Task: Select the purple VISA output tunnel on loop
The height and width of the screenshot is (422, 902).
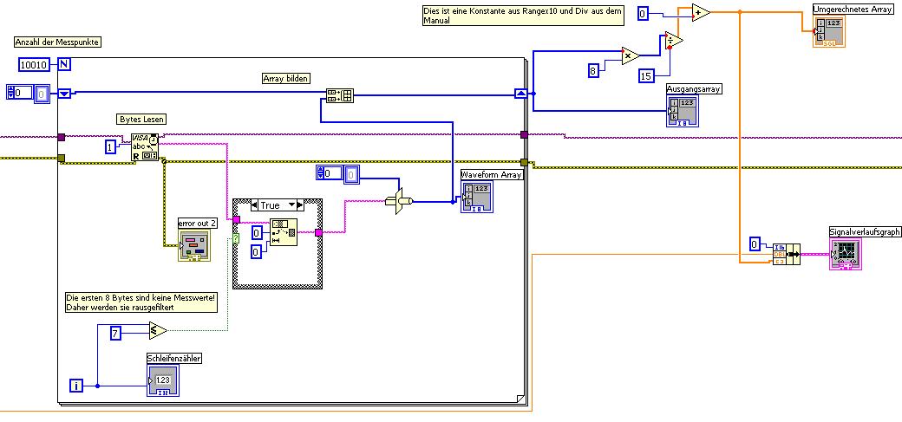Action: pyautogui.click(x=524, y=135)
